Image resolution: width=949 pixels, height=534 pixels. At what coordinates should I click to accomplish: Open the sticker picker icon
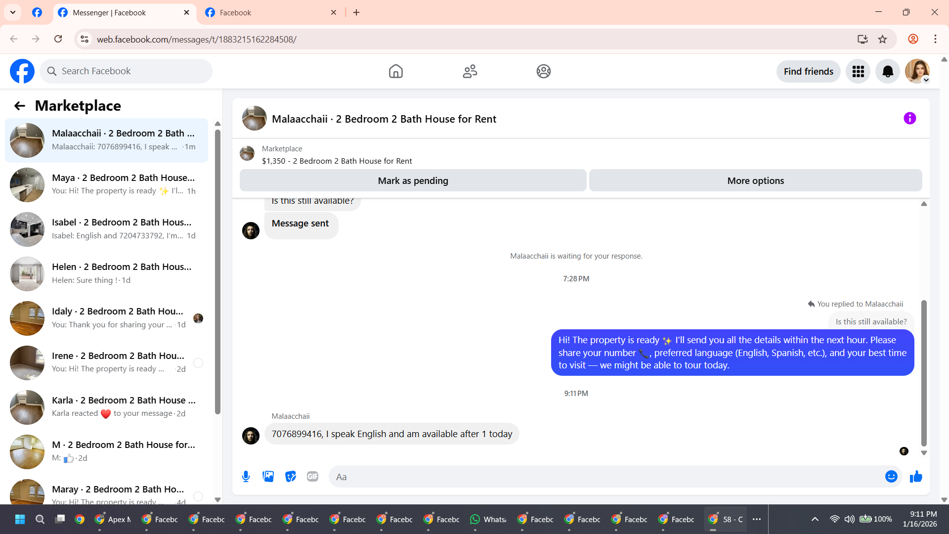[x=291, y=477]
